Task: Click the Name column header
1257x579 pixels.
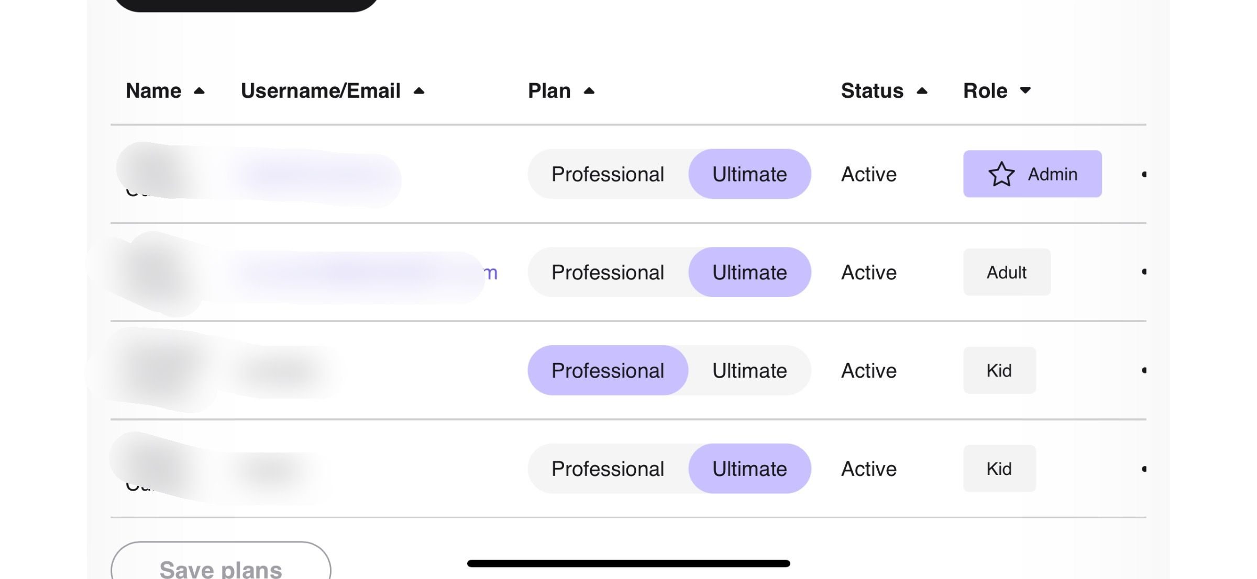Action: (x=153, y=91)
